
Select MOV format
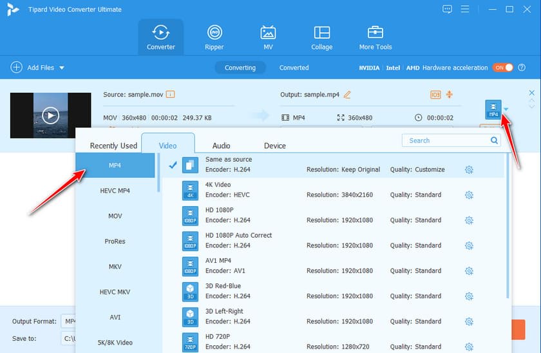point(115,216)
